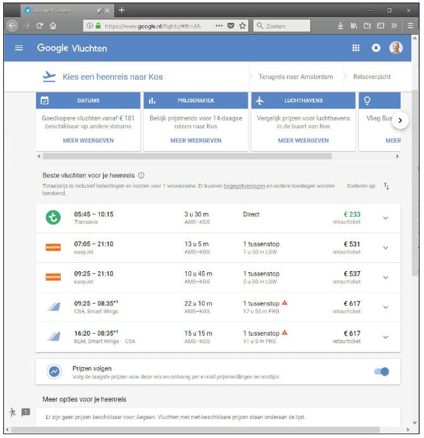Open the Google account profile picture
The width and height of the screenshot is (424, 438).
[396, 48]
